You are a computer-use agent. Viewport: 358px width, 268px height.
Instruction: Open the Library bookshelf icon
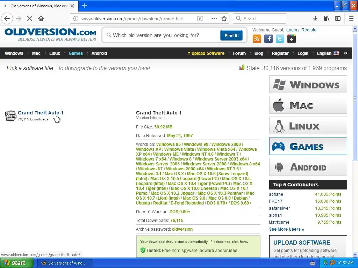pyautogui.click(x=327, y=18)
